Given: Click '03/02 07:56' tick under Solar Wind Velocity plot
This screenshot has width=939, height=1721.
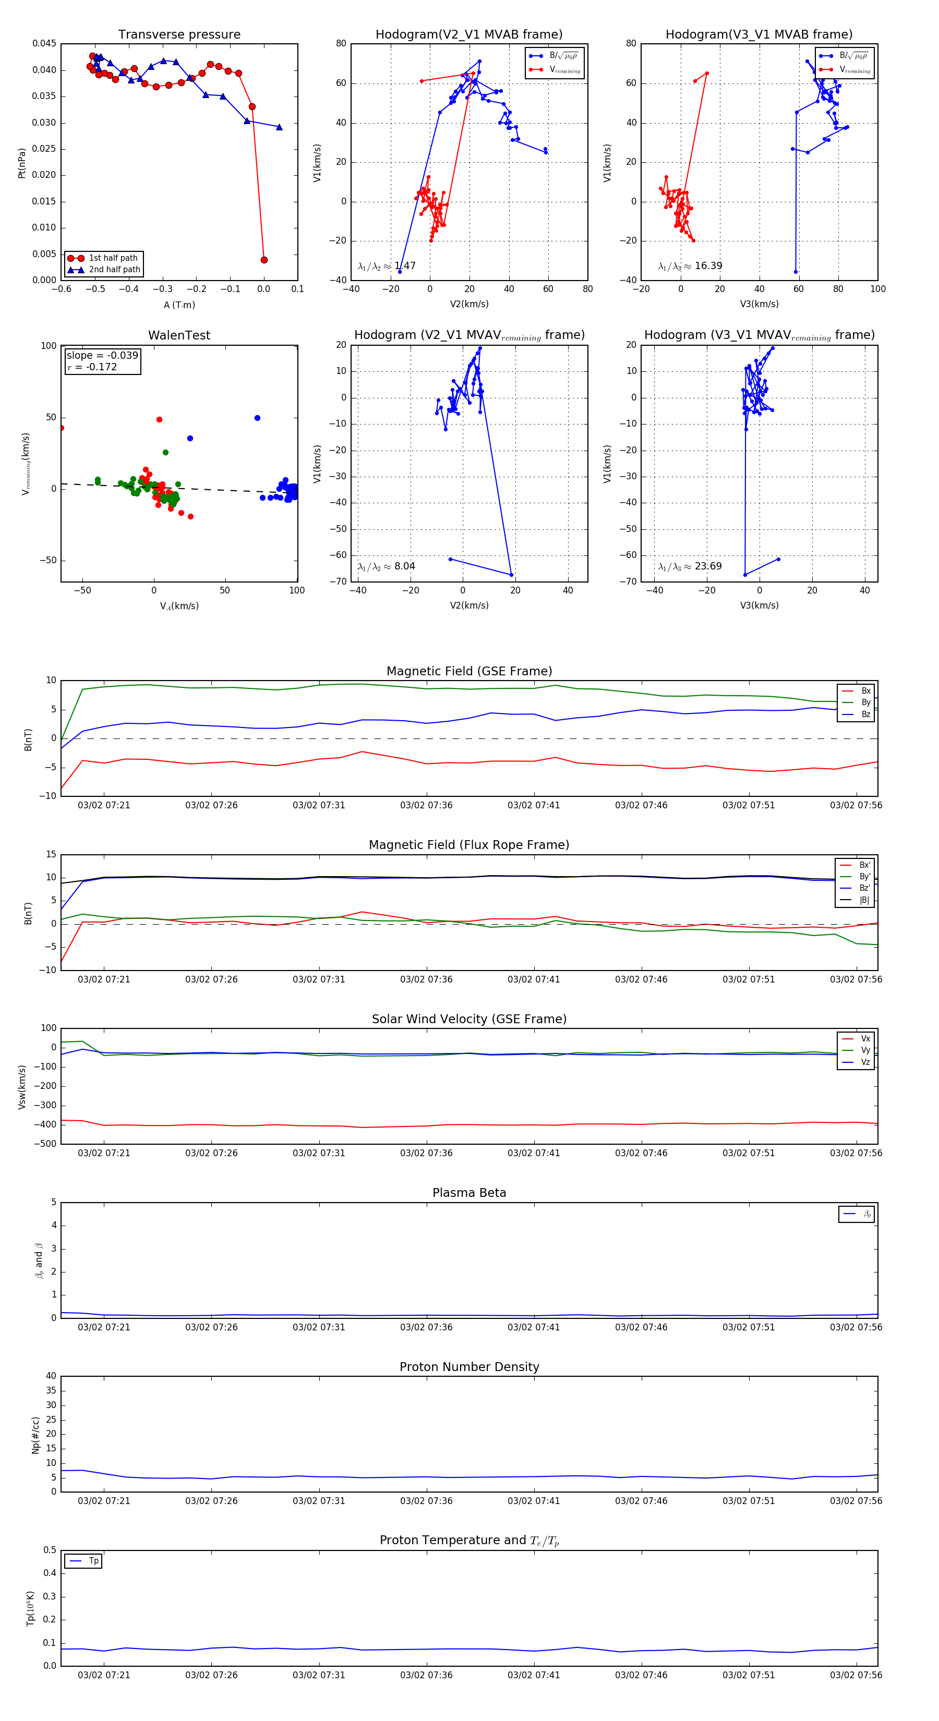Looking at the screenshot, I should [856, 1153].
